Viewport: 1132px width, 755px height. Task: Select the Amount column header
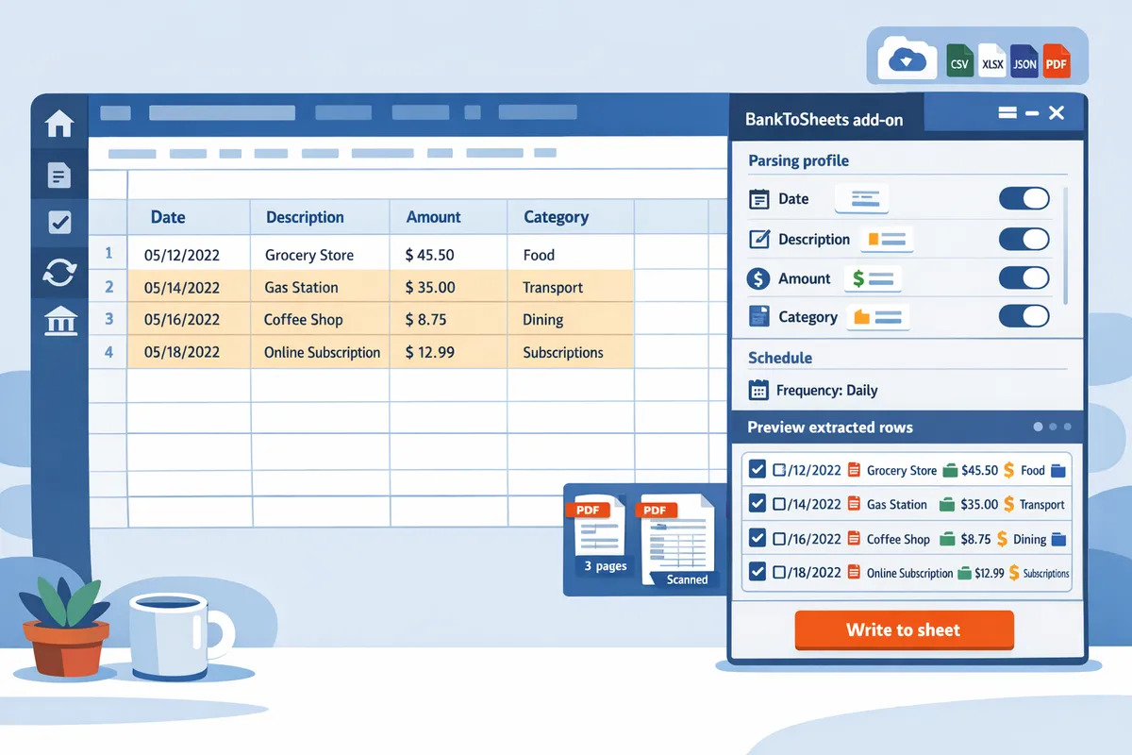[448, 217]
